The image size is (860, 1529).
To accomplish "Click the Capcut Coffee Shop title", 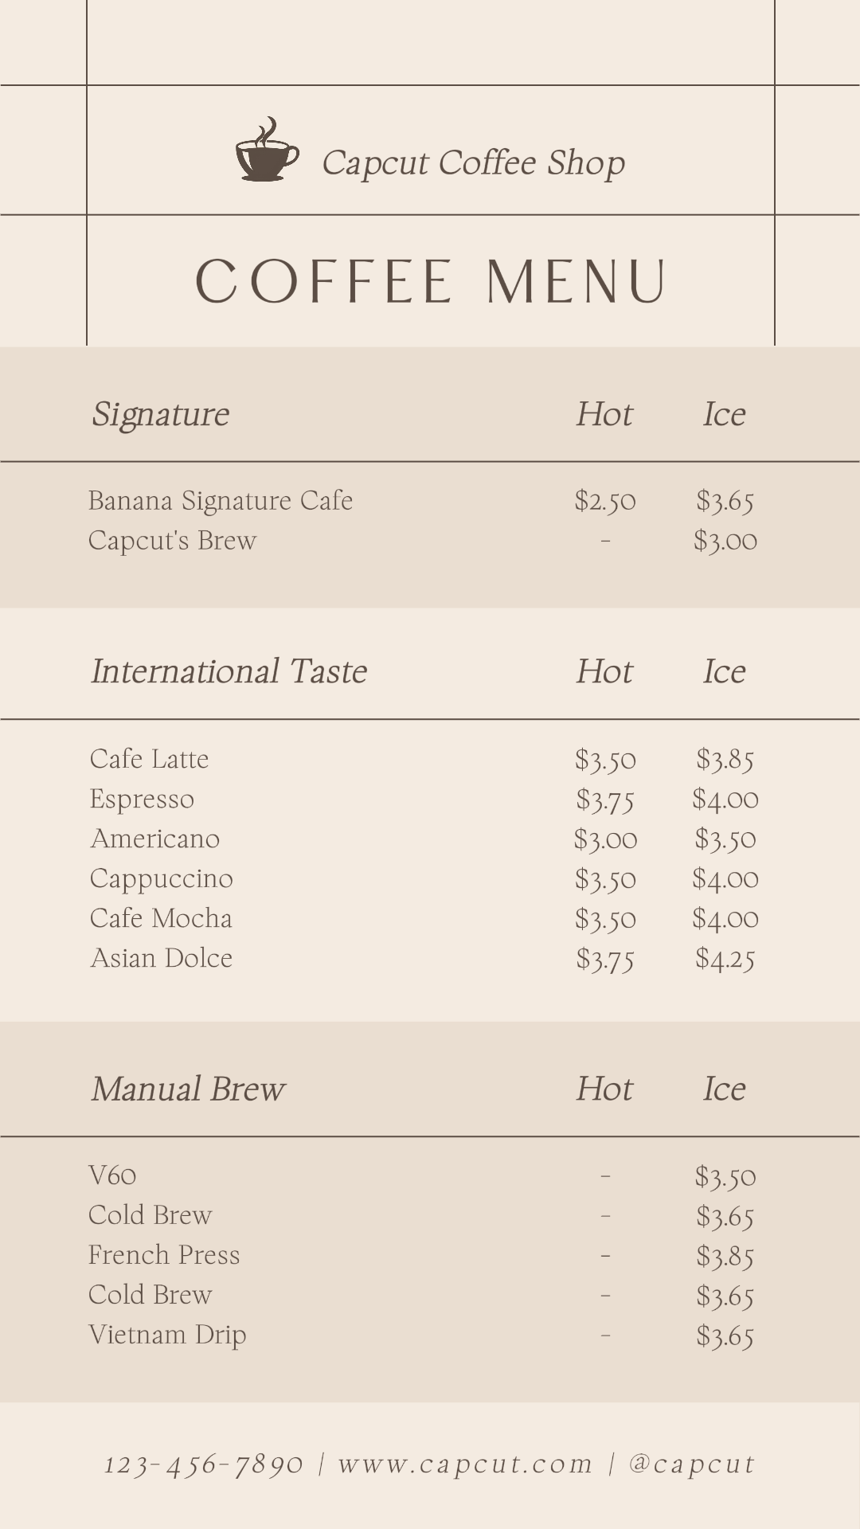I will coord(473,162).
